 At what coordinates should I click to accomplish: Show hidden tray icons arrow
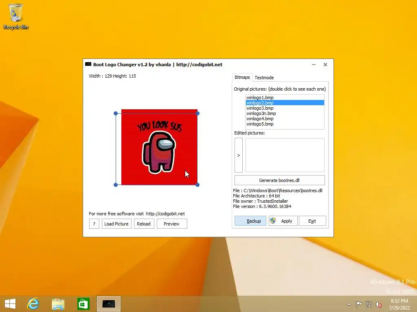(349, 304)
